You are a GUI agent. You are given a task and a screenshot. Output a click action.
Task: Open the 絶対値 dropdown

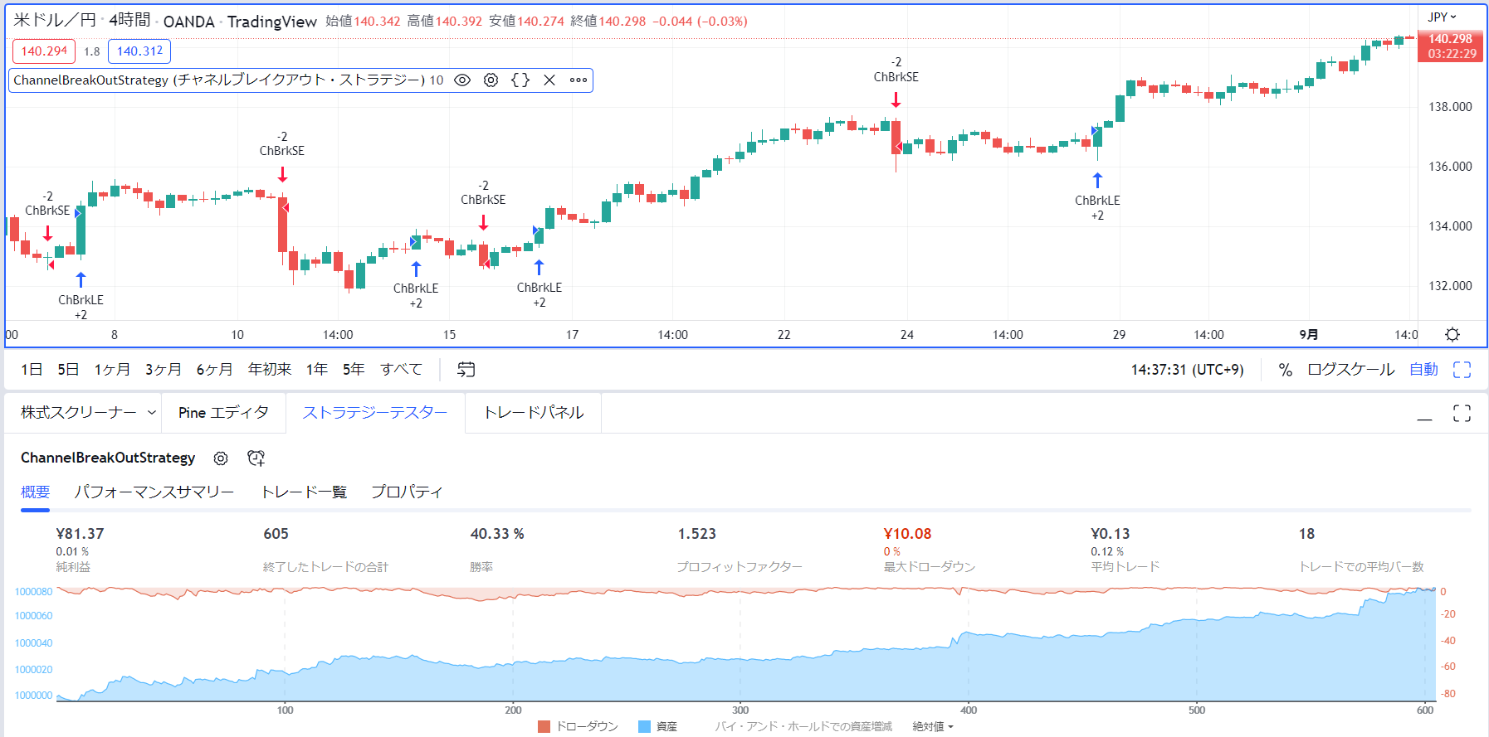[x=933, y=727]
